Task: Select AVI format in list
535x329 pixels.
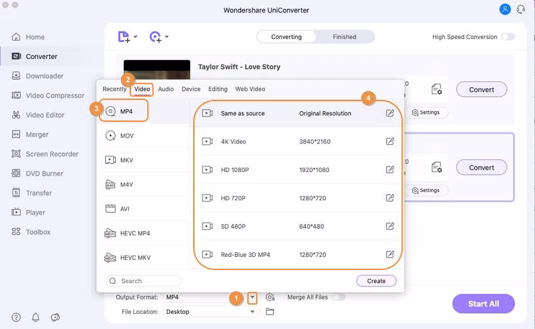Action: tap(144, 208)
